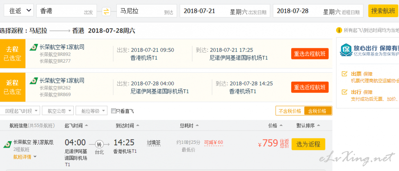399x171 pixels.
Task: Click the 保 guarantee shield icon
Action: click(x=346, y=50)
